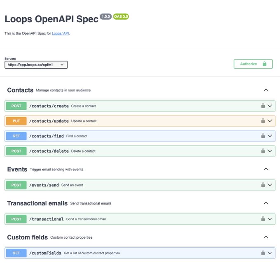Image resolution: width=280 pixels, height=265 pixels.
Task: Click the Contacts section heading
Action: click(20, 90)
